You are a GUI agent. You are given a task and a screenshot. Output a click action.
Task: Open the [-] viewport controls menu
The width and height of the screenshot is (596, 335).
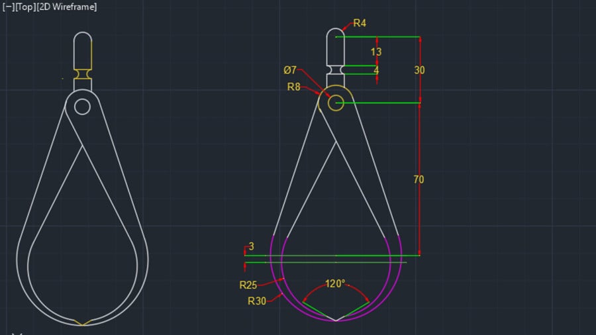(9, 7)
